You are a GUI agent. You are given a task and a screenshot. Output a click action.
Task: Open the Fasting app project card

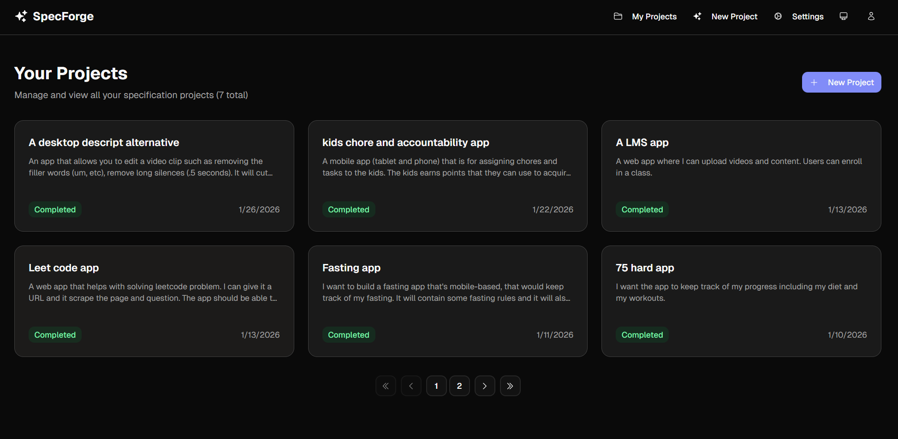click(x=447, y=301)
